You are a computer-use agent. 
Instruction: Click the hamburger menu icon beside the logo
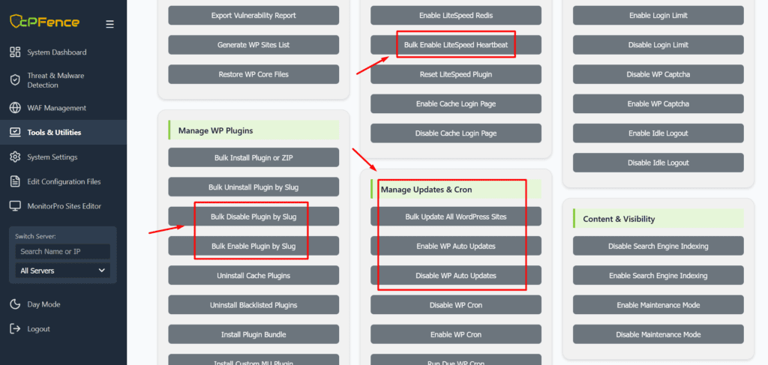tap(109, 24)
